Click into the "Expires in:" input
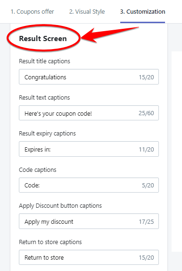 point(89,149)
